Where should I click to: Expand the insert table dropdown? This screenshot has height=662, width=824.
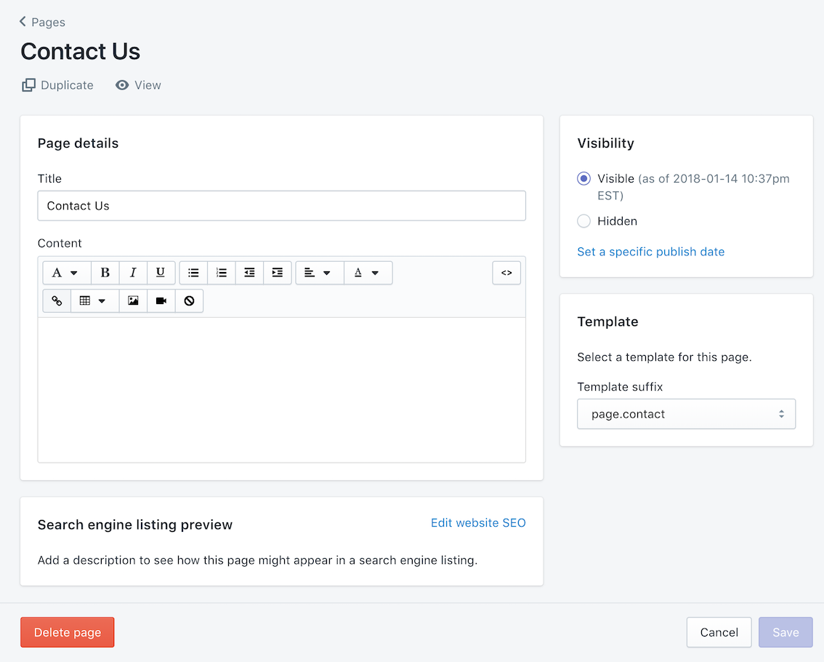tap(94, 300)
